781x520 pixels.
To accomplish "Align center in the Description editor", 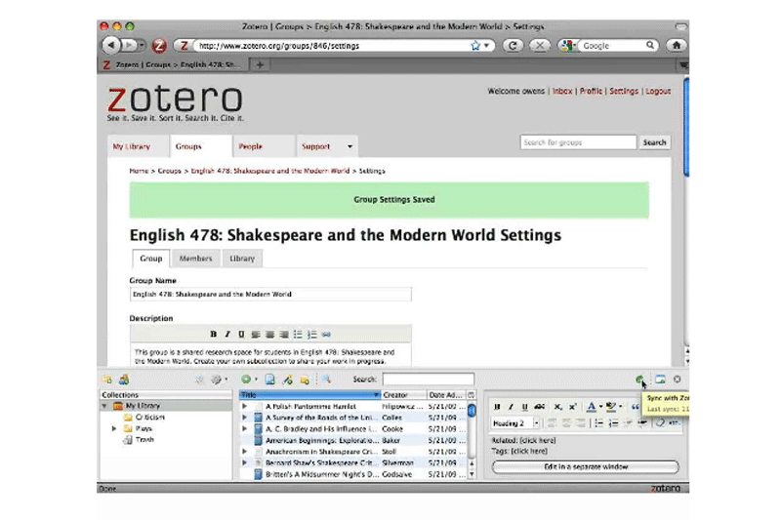I will coord(270,335).
